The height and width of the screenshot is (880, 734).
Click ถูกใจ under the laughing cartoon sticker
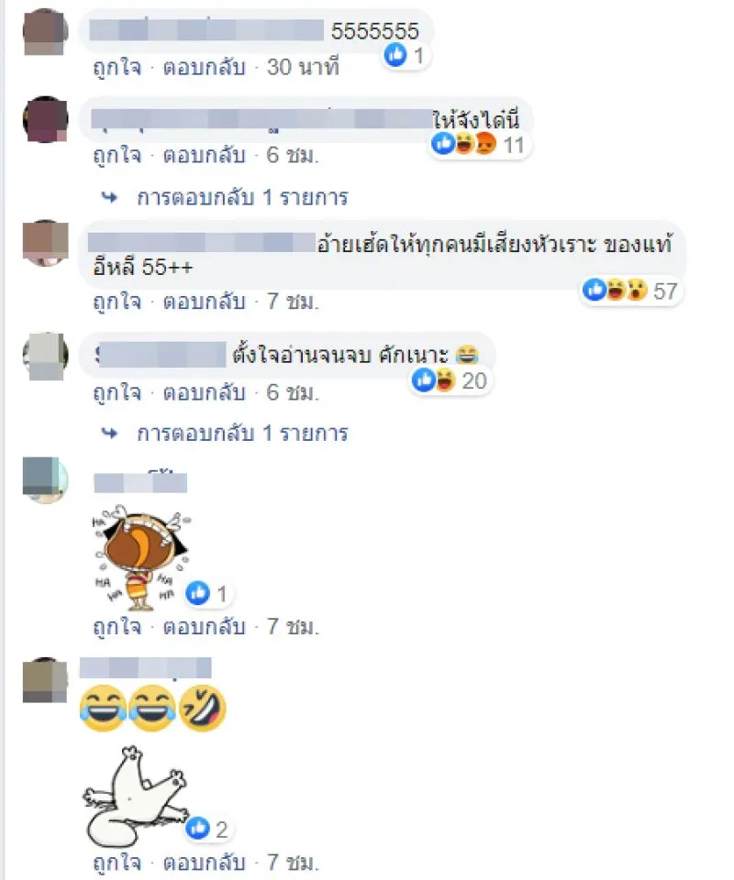tap(117, 627)
